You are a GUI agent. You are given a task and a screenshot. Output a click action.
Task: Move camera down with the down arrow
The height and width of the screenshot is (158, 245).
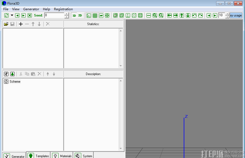[x=188, y=15]
